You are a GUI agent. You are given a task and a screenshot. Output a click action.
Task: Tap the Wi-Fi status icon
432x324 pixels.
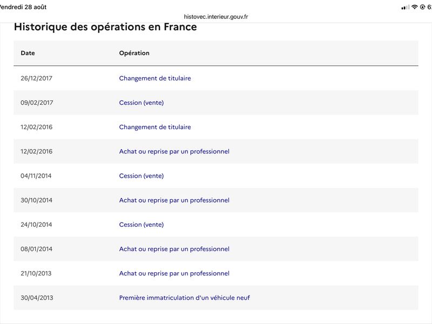(x=414, y=7)
